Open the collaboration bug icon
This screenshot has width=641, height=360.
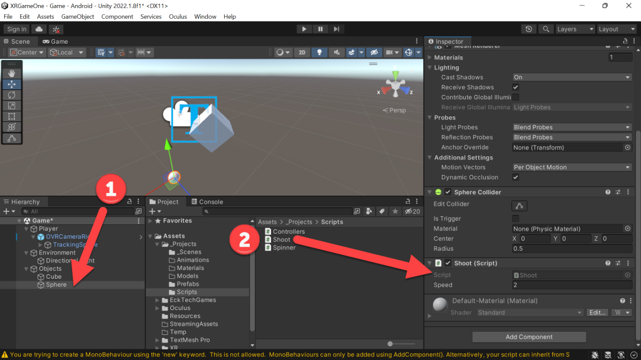coord(56,29)
